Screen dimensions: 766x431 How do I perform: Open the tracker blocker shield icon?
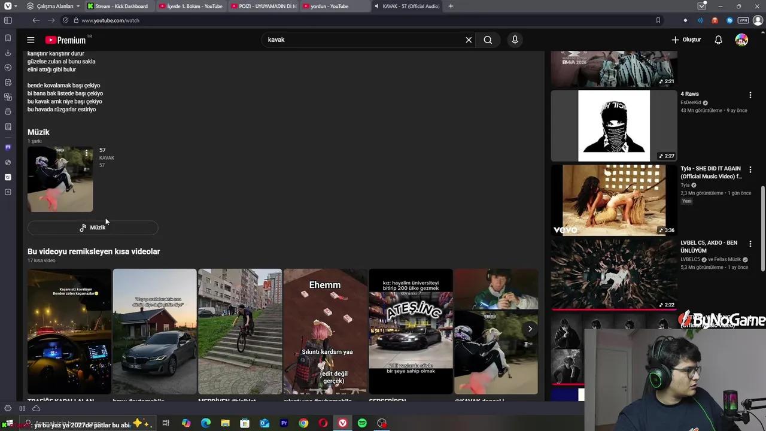(x=66, y=20)
